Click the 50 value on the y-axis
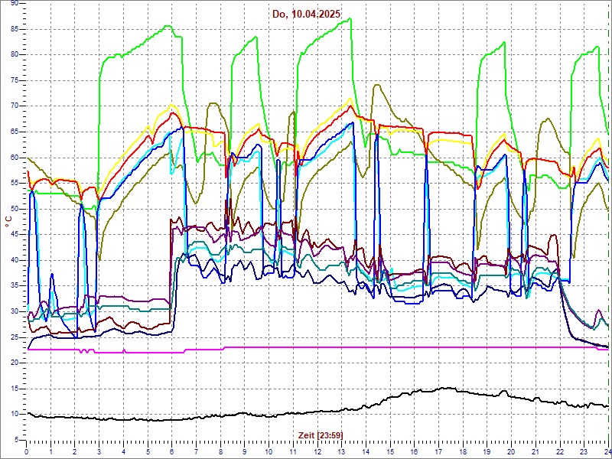 pyautogui.click(x=15, y=209)
